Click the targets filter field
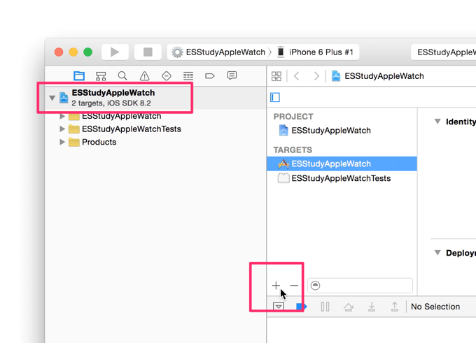This screenshot has width=476, height=343. pos(360,286)
